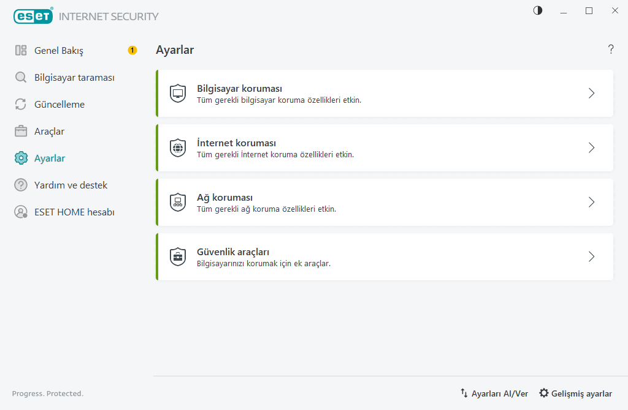Click the Ayarlar page heading

tap(175, 50)
